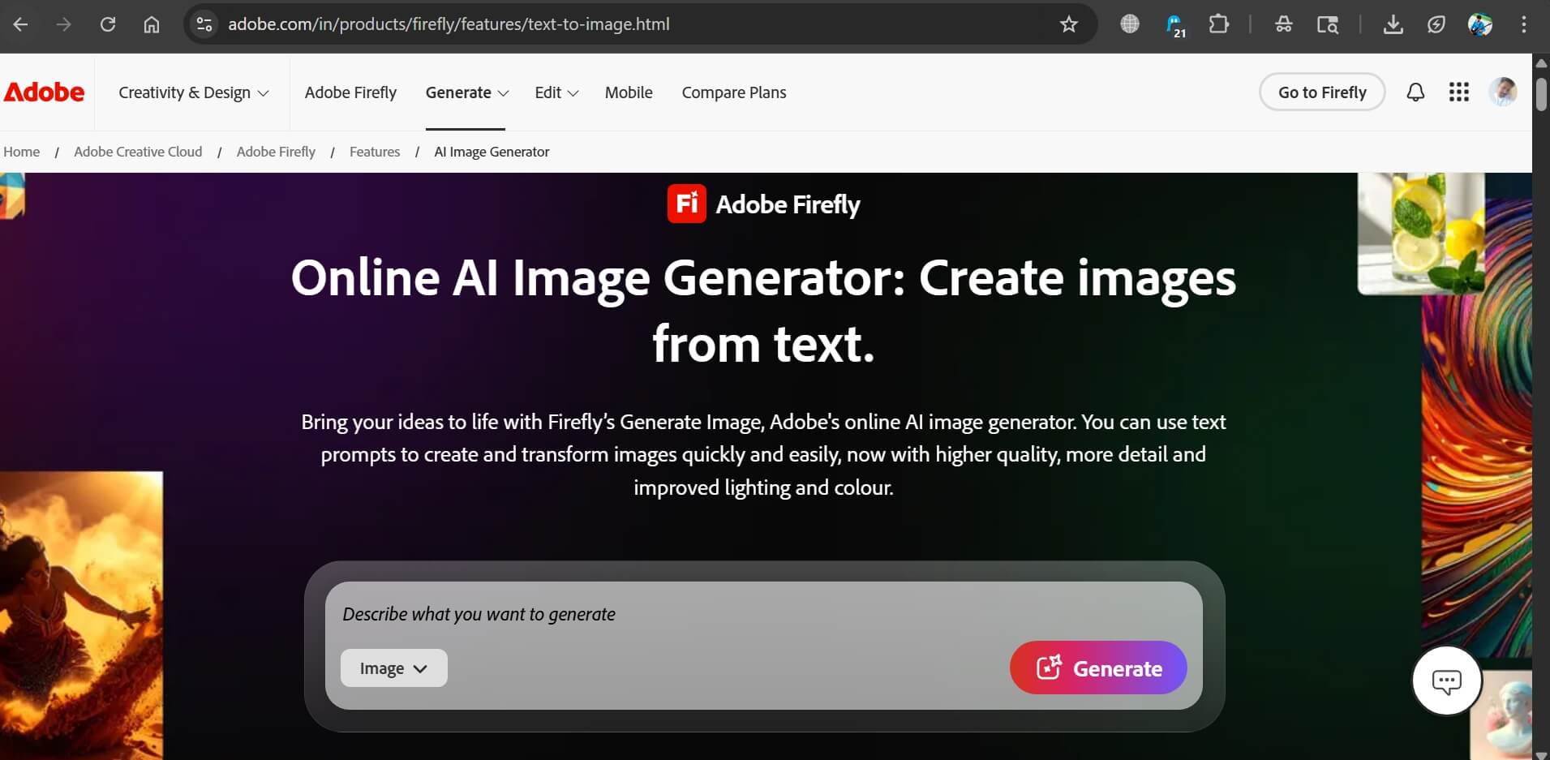Open the chat support bubble
The image size is (1550, 760).
pos(1447,681)
